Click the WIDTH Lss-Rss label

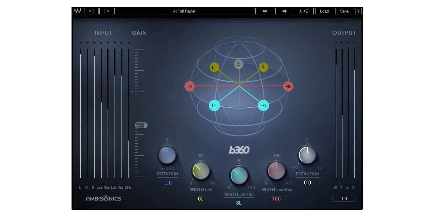pos(276,190)
